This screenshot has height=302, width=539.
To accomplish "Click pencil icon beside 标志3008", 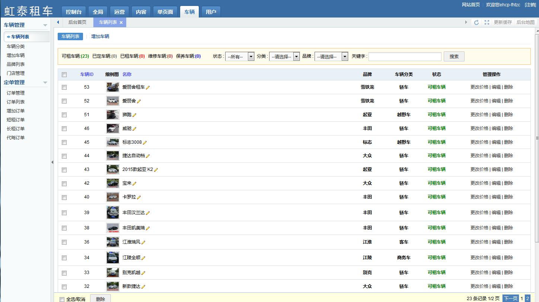I will [x=145, y=143].
